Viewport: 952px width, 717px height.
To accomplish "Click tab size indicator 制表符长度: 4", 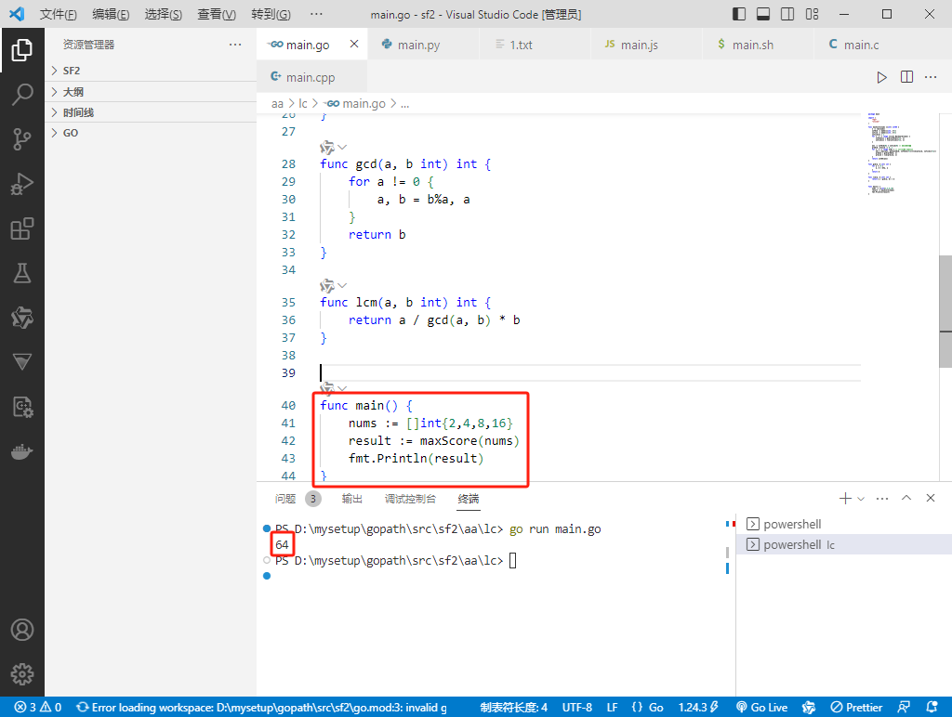I will 513,708.
